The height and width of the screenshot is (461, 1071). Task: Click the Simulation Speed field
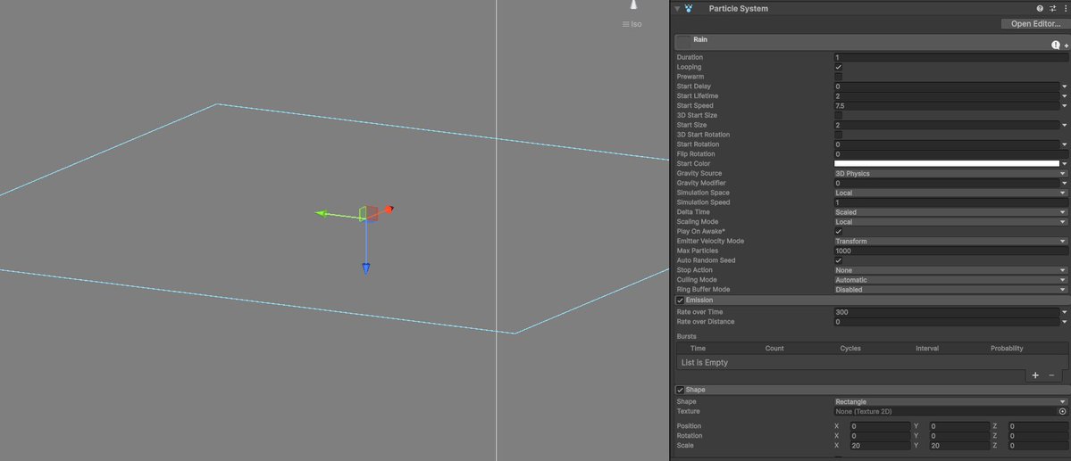[x=950, y=202]
